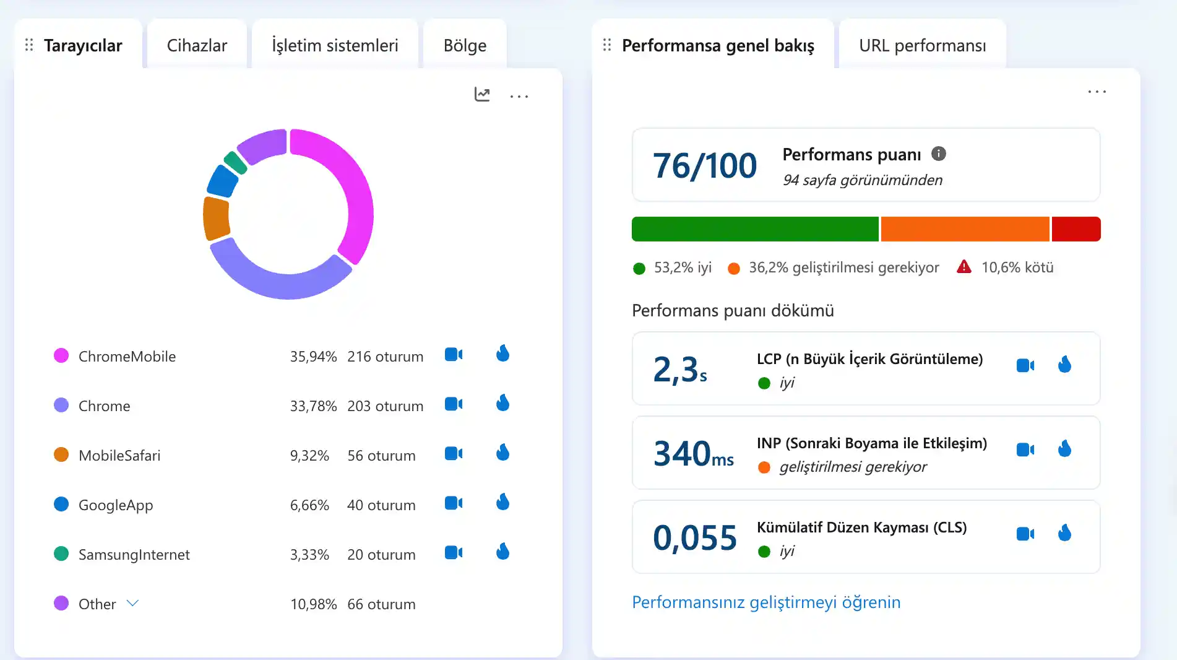Switch to the URL performansı tab
This screenshot has width=1177, height=660.
pos(922,45)
